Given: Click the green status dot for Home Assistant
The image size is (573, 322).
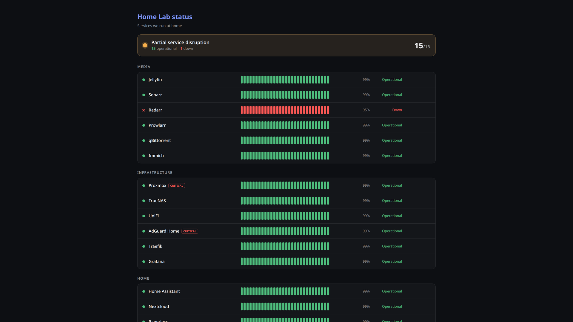Looking at the screenshot, I should pyautogui.click(x=144, y=291).
